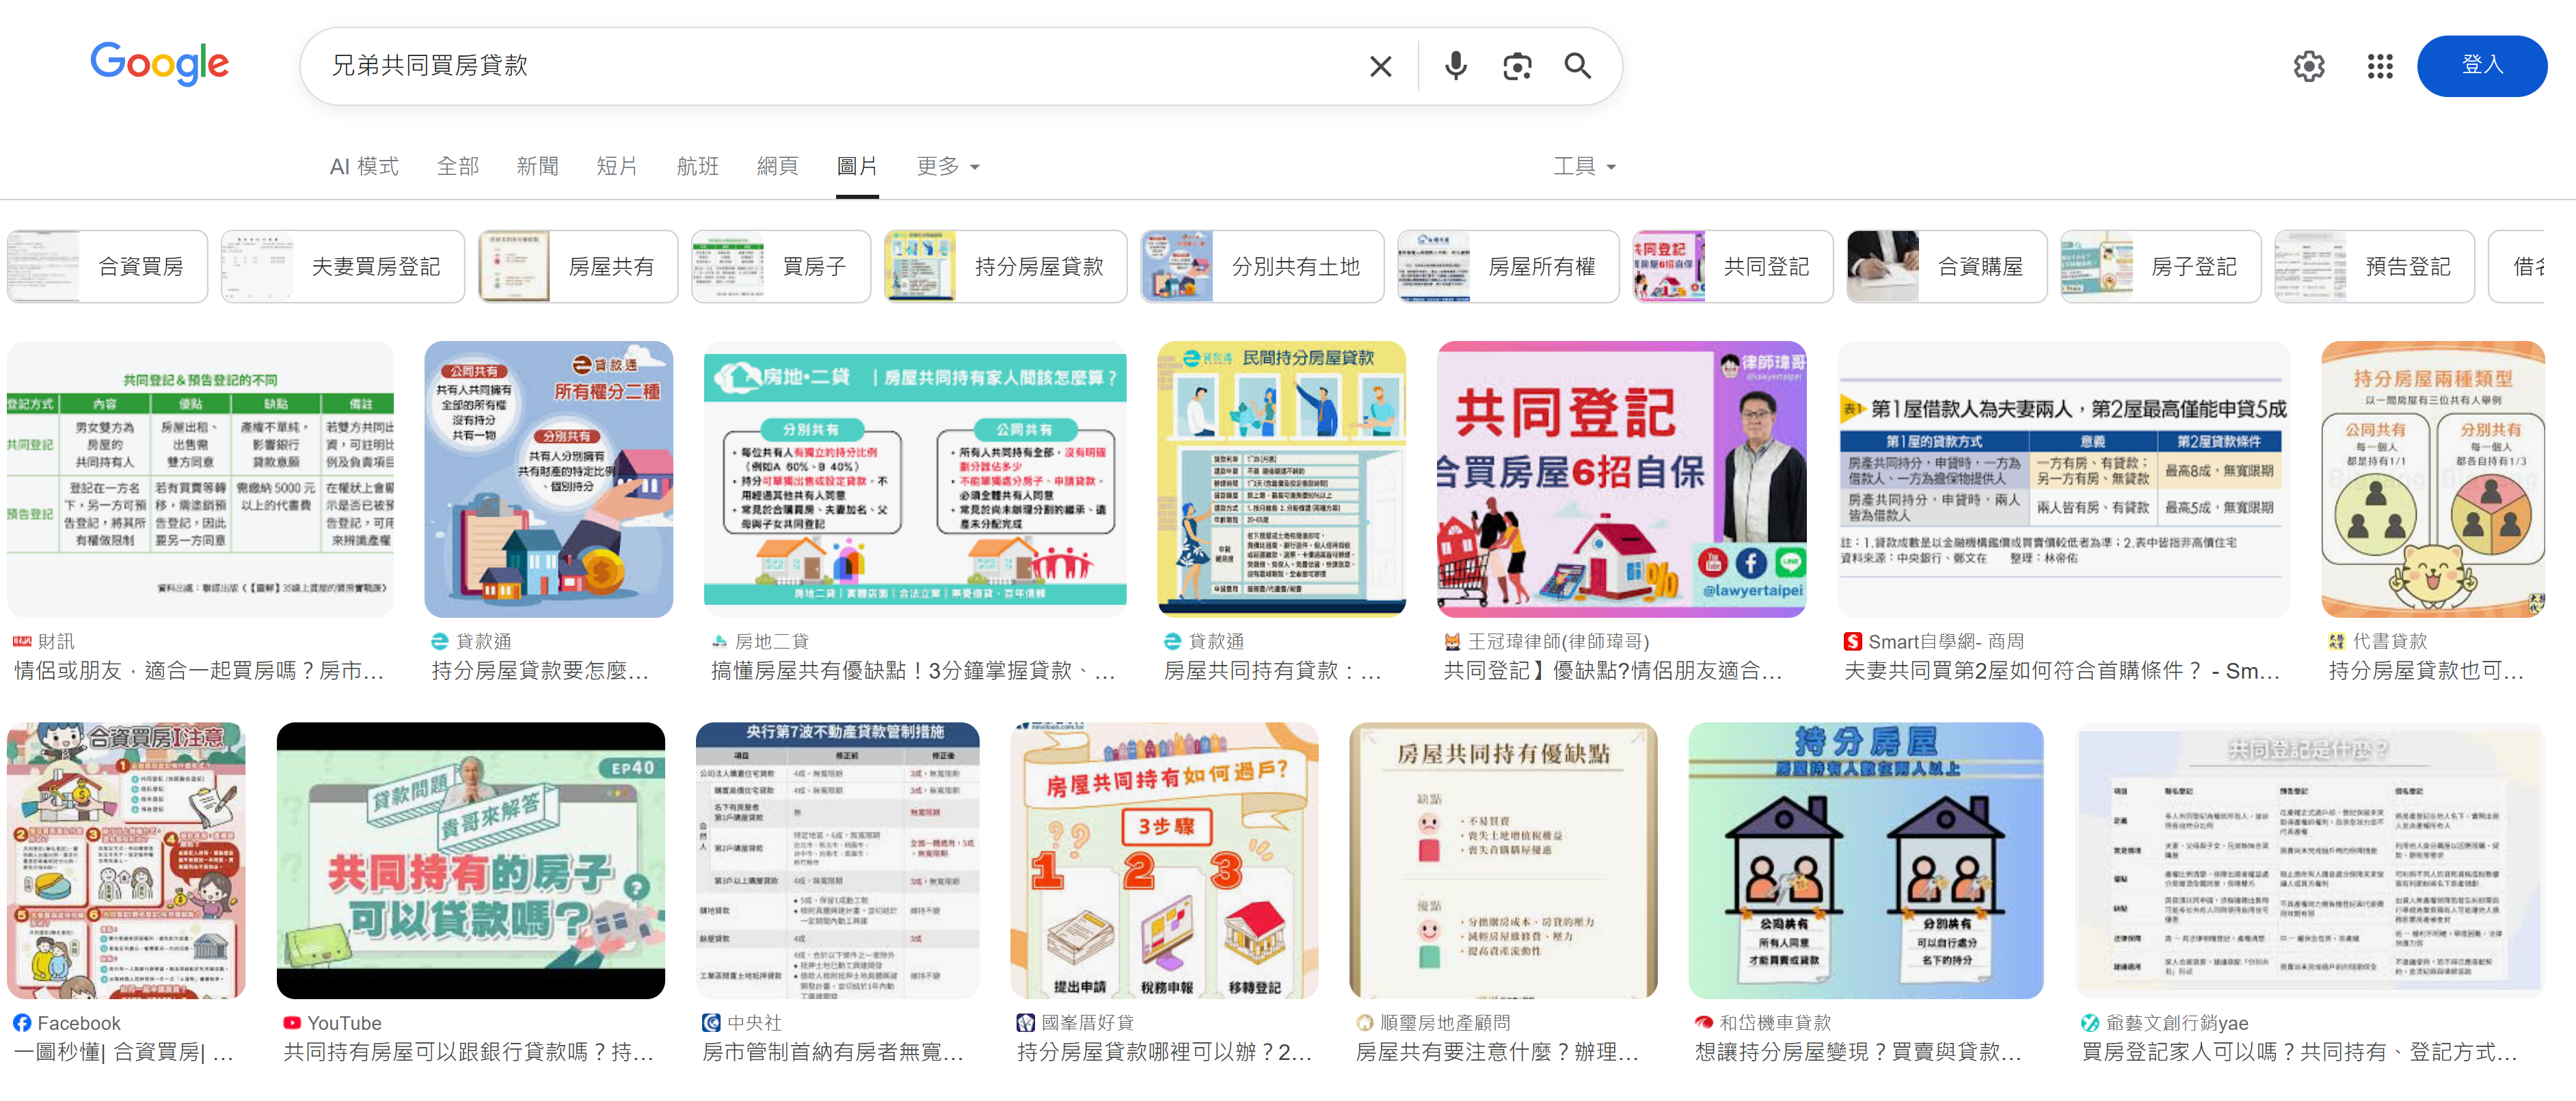Select the 全部 results tab

coord(458,166)
